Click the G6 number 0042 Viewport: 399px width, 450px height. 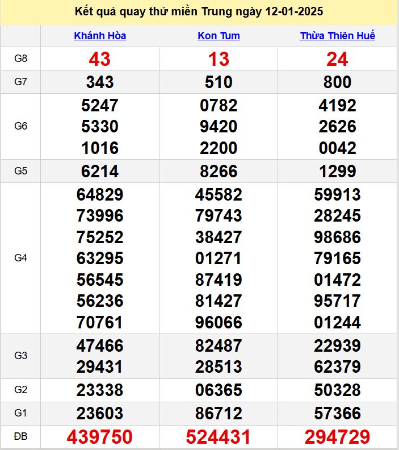pos(337,148)
